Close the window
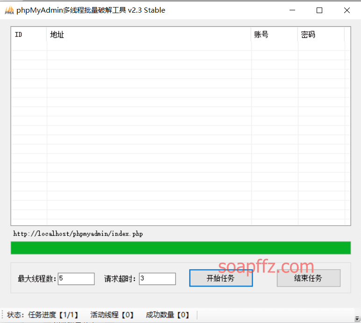 point(347,10)
